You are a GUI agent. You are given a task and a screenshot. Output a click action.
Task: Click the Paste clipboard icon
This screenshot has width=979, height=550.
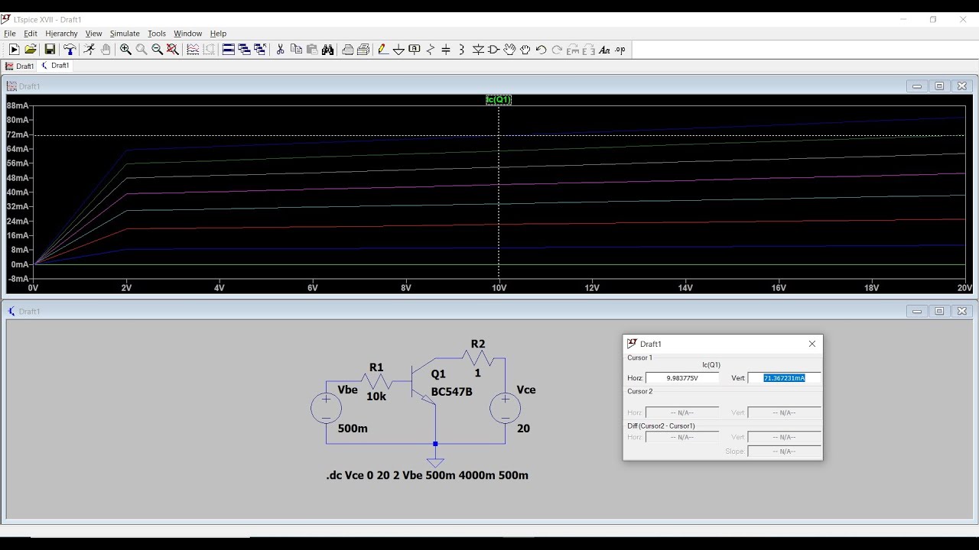tap(312, 50)
